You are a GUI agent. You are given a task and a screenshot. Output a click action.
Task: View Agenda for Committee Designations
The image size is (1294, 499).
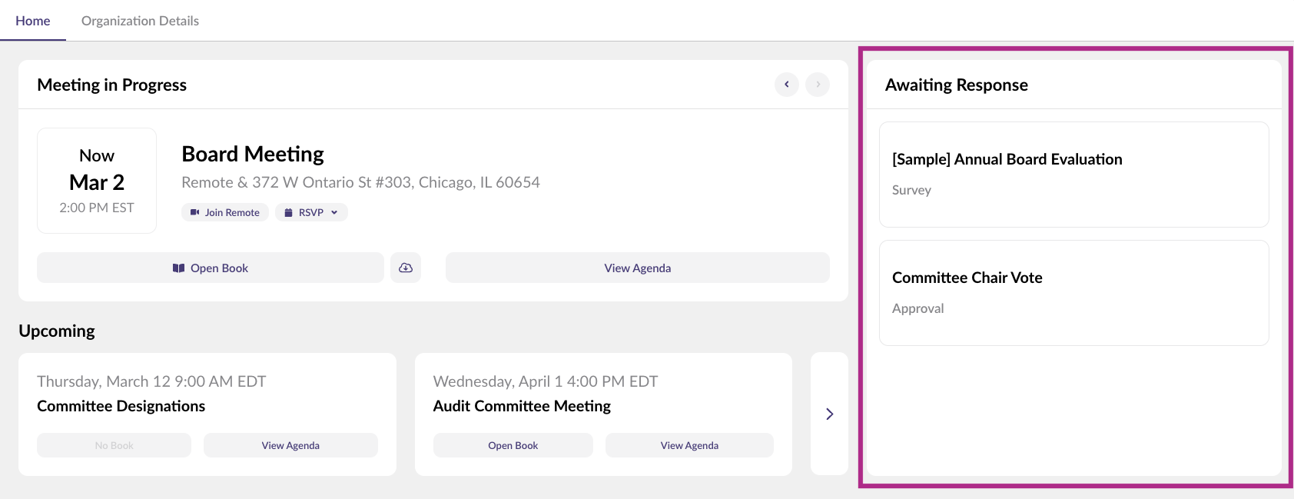click(290, 445)
